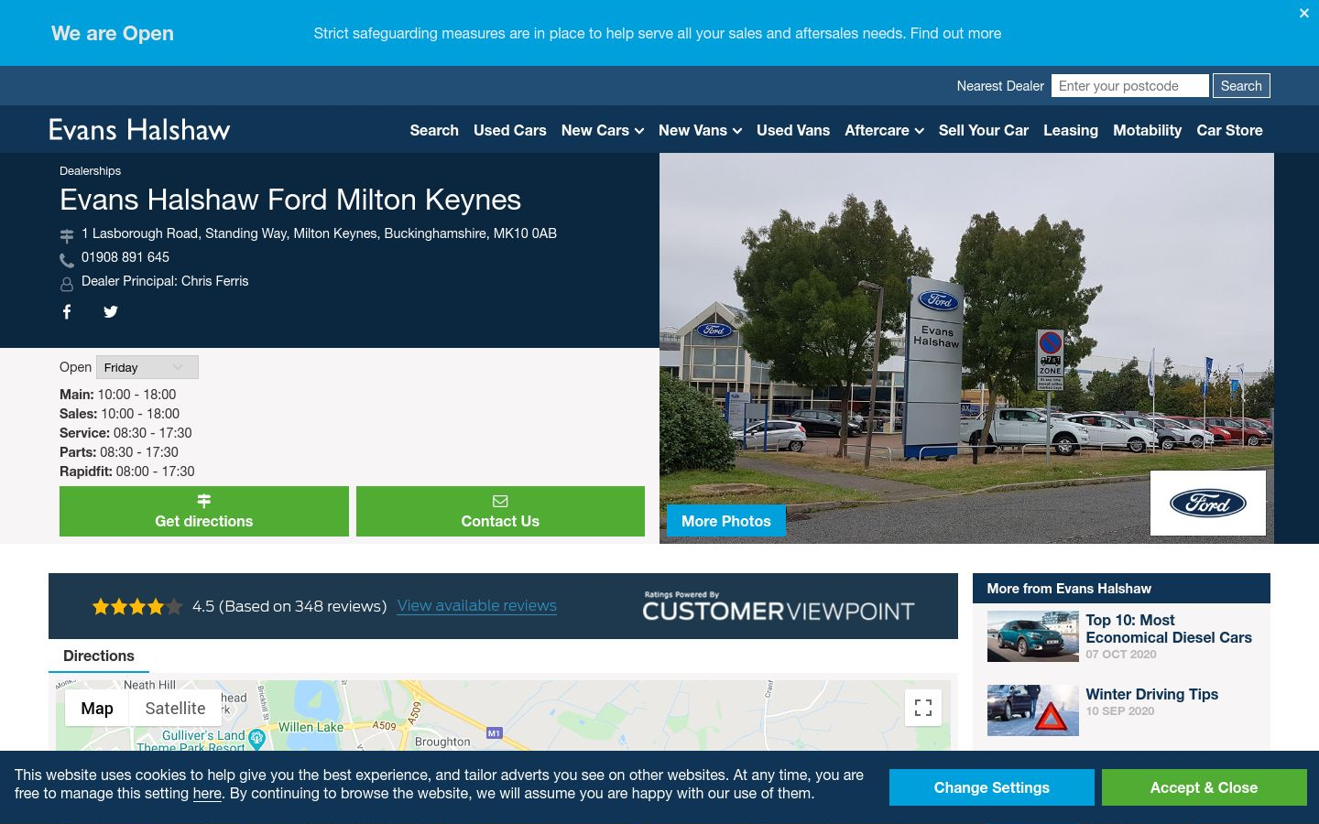
Task: Click the Dealer Principal person icon
Action: click(67, 284)
